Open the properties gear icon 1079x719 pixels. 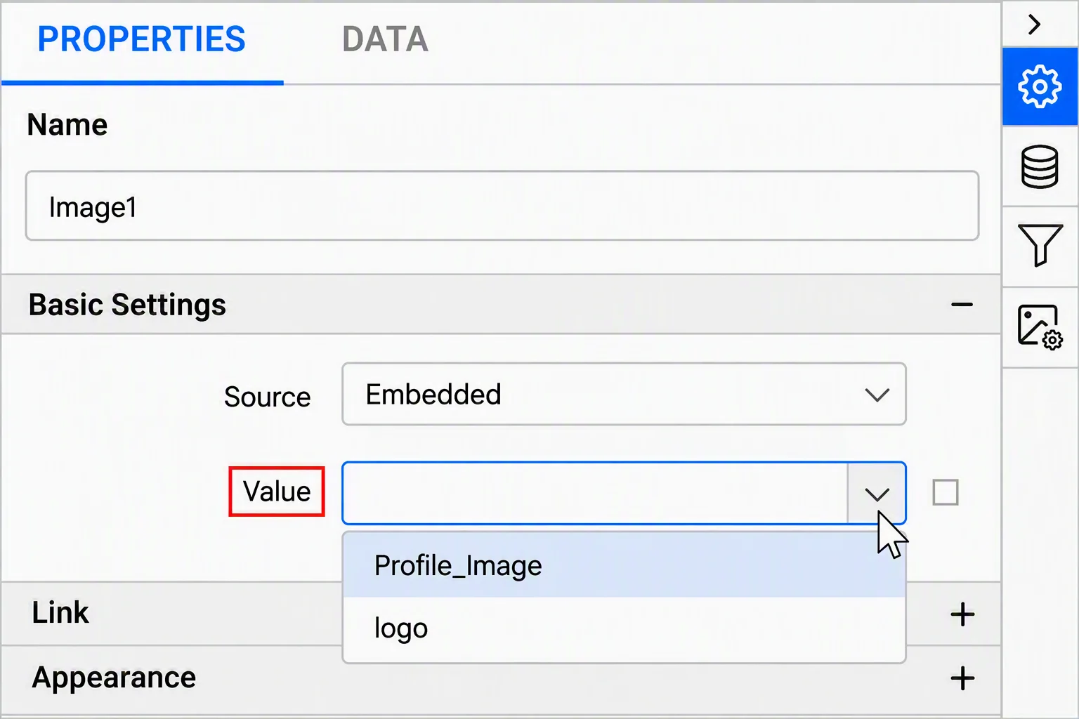pyautogui.click(x=1040, y=86)
